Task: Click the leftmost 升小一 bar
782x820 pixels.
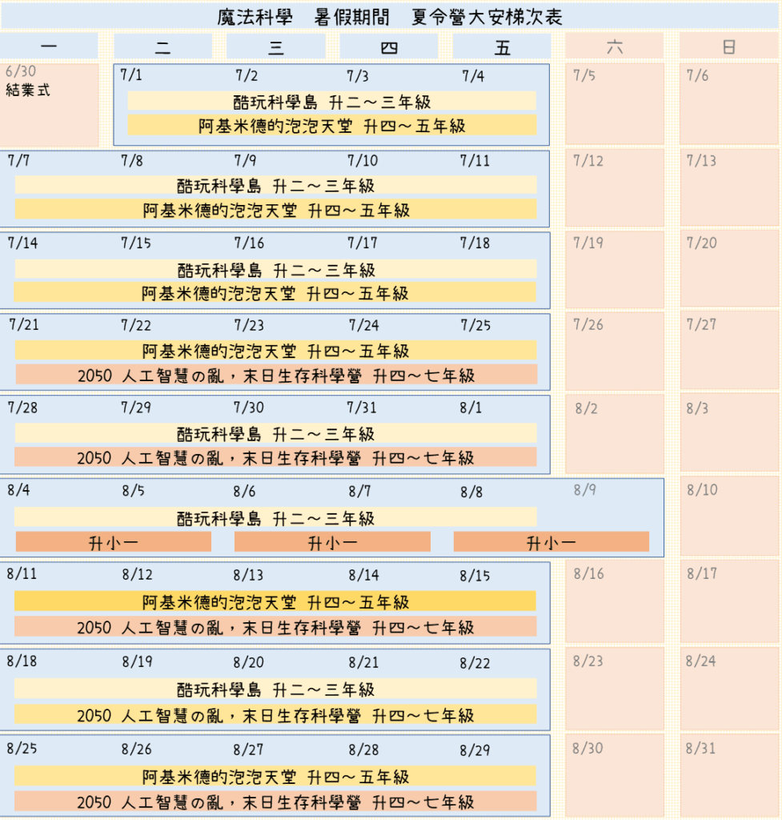Action: click(x=113, y=542)
